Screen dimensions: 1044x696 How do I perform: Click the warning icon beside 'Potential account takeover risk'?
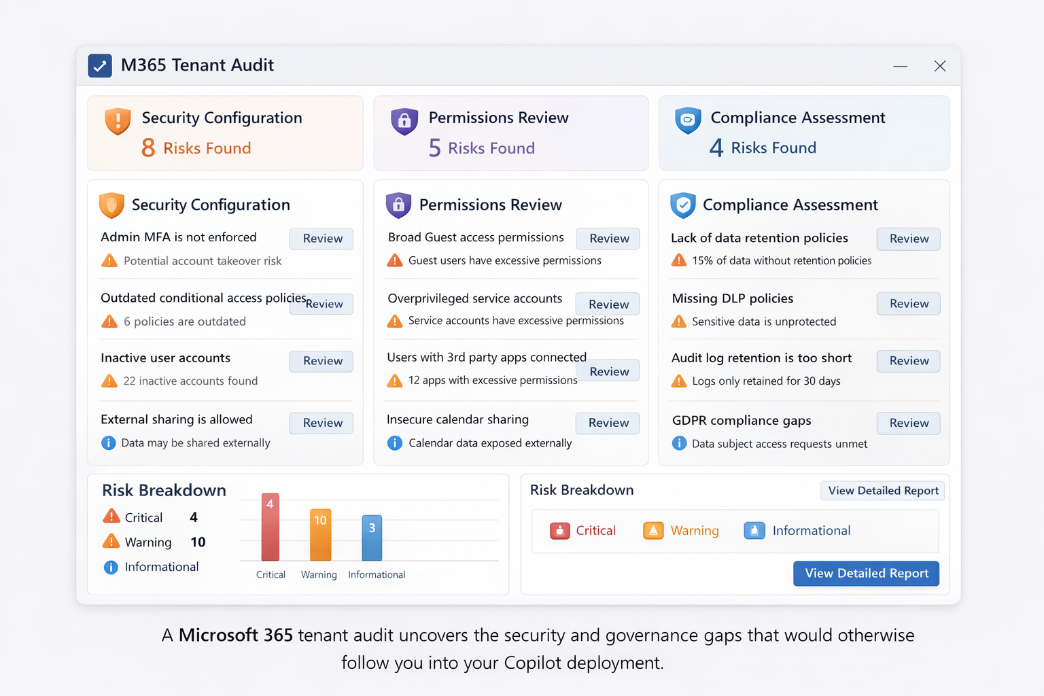[109, 260]
